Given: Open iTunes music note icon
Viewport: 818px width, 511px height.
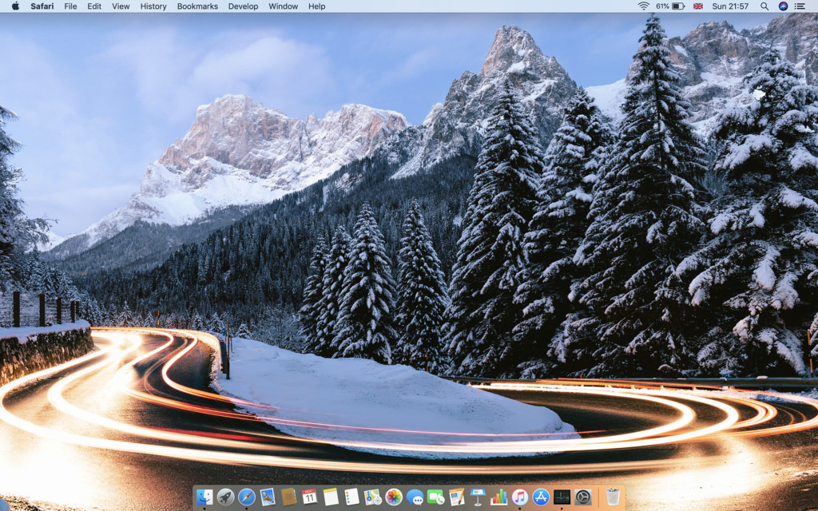Looking at the screenshot, I should click(519, 497).
